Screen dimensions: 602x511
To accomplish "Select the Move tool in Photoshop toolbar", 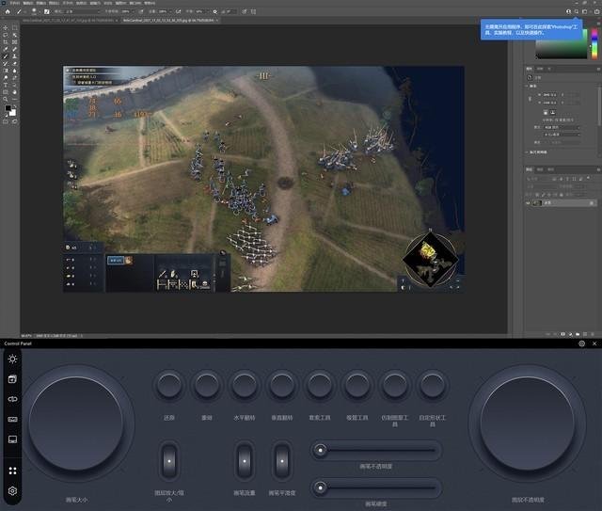I will [x=7, y=27].
